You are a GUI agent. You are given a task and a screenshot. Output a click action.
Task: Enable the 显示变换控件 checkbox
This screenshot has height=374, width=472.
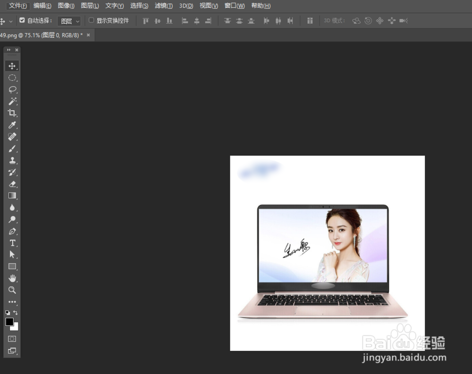tap(91, 20)
